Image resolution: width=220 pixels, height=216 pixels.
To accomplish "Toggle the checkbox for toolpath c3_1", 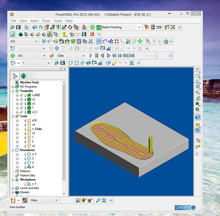I will point(21,112).
